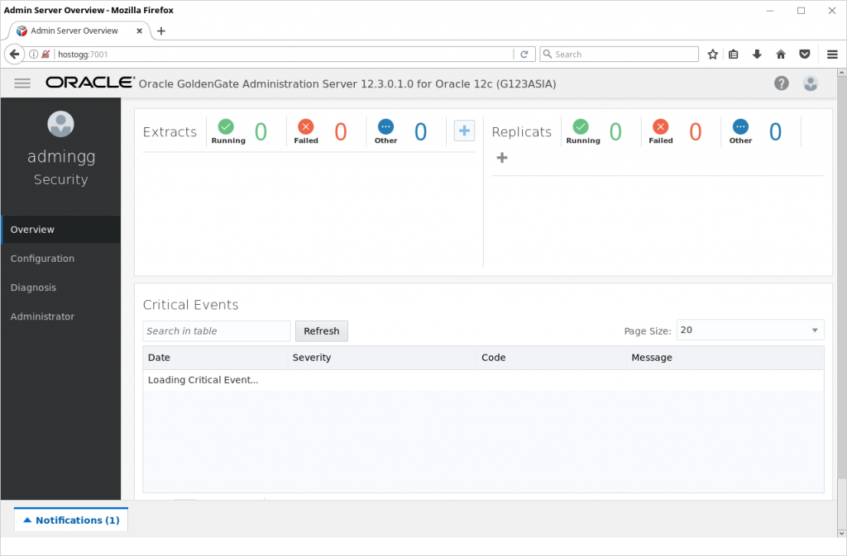This screenshot has height=556, width=847.
Task: Click the admingg Security avatar icon
Action: [x=60, y=124]
